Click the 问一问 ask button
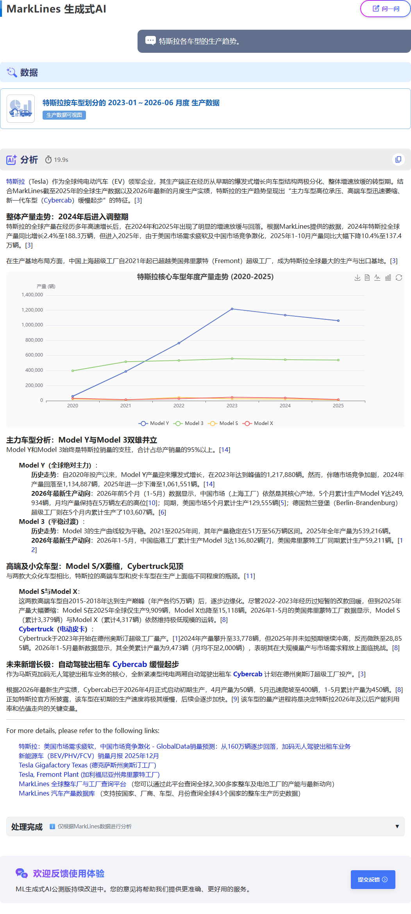The image size is (411, 914). (x=385, y=9)
